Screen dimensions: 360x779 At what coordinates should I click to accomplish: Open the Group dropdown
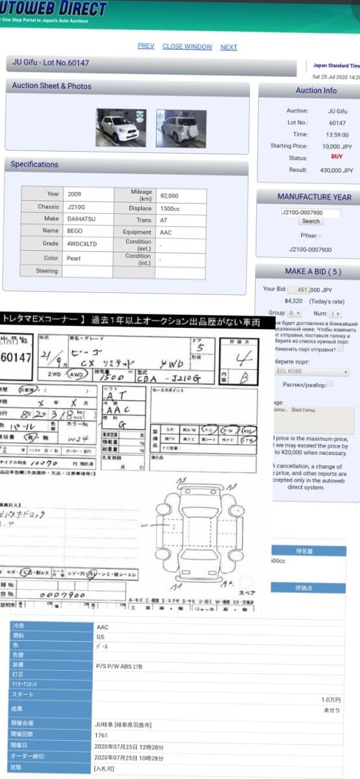tap(295, 314)
